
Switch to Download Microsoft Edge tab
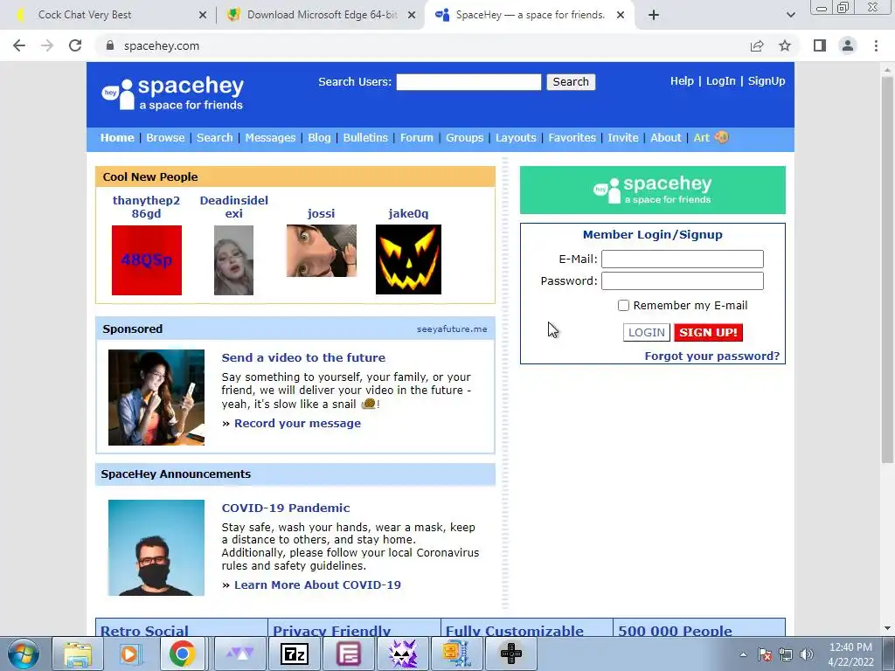(322, 15)
